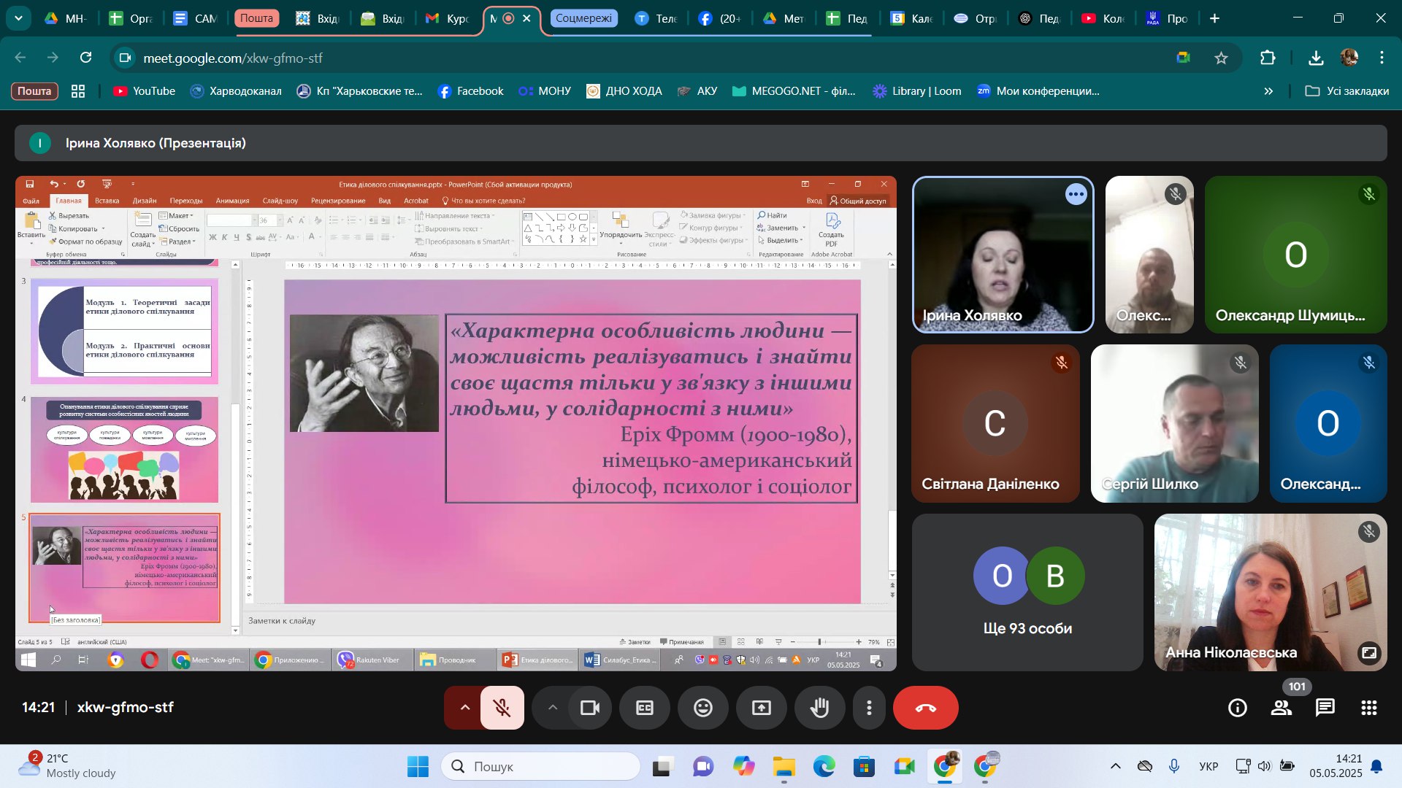Click the address bar URL

tap(232, 58)
